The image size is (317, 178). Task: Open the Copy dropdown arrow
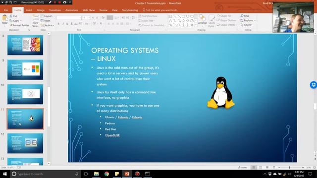pyautogui.click(x=21, y=21)
